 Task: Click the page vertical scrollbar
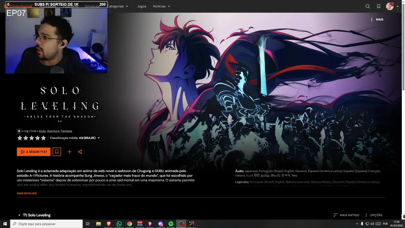403,47
